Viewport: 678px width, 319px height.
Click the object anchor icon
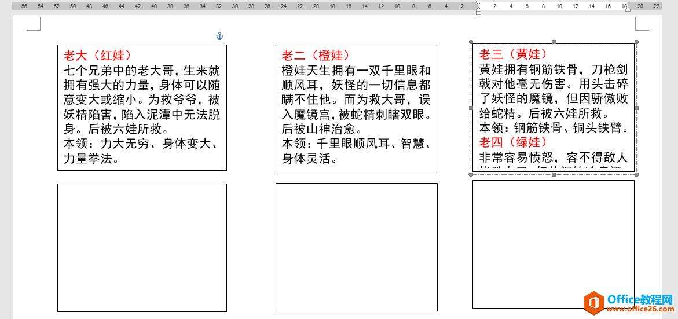click(219, 36)
